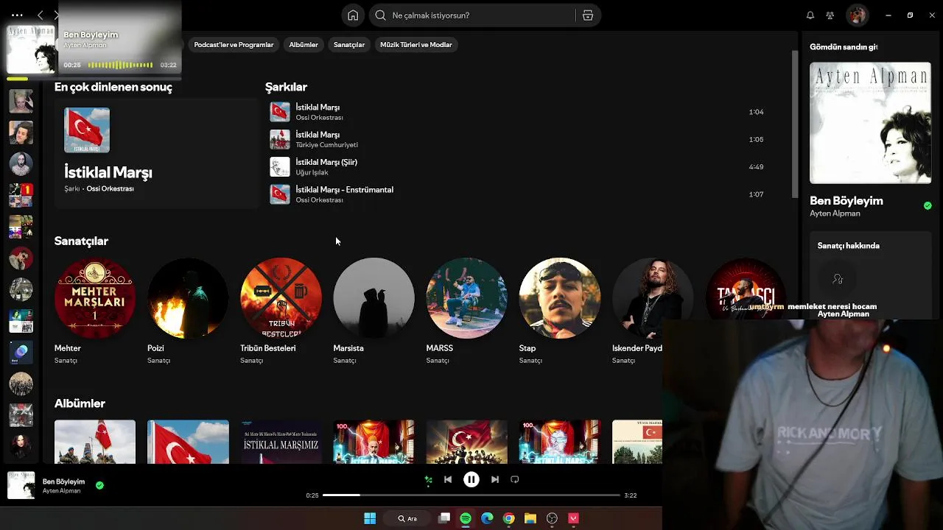Open the top result İstiklal Marşı card
This screenshot has height=530, width=943.
(156, 153)
